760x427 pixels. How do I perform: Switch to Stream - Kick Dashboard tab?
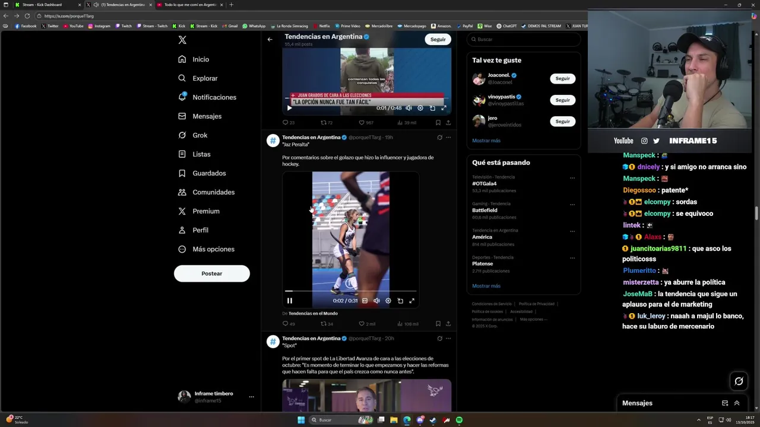point(47,5)
